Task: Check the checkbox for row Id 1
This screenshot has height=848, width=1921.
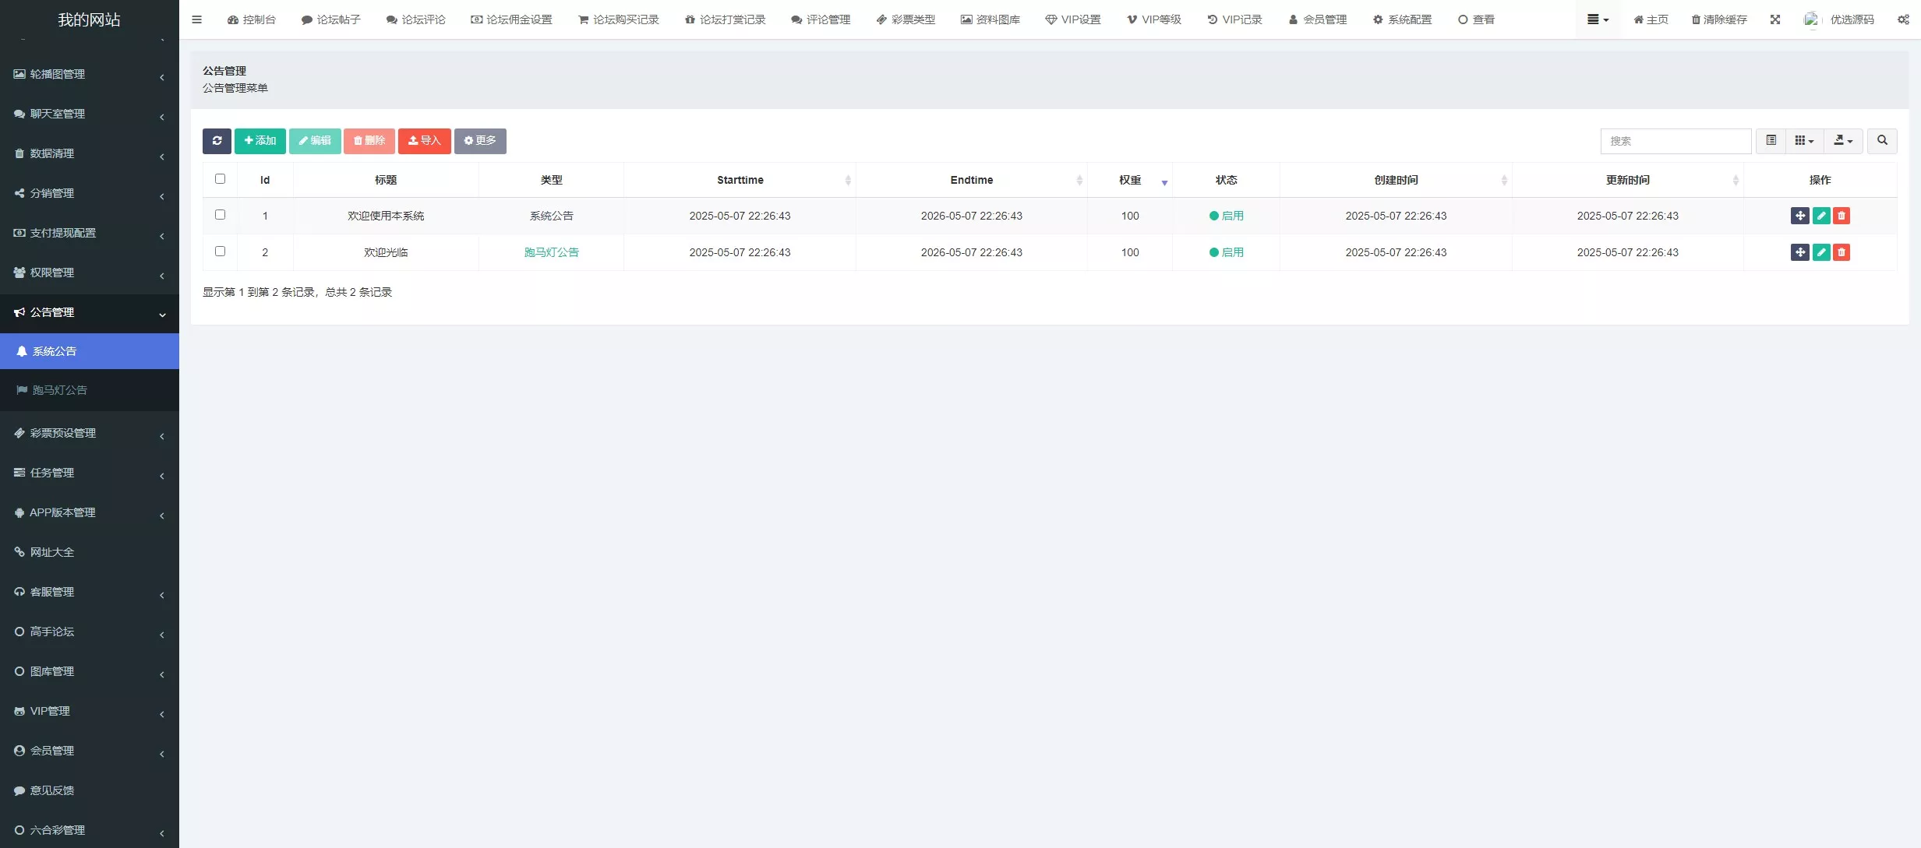Action: [x=220, y=215]
